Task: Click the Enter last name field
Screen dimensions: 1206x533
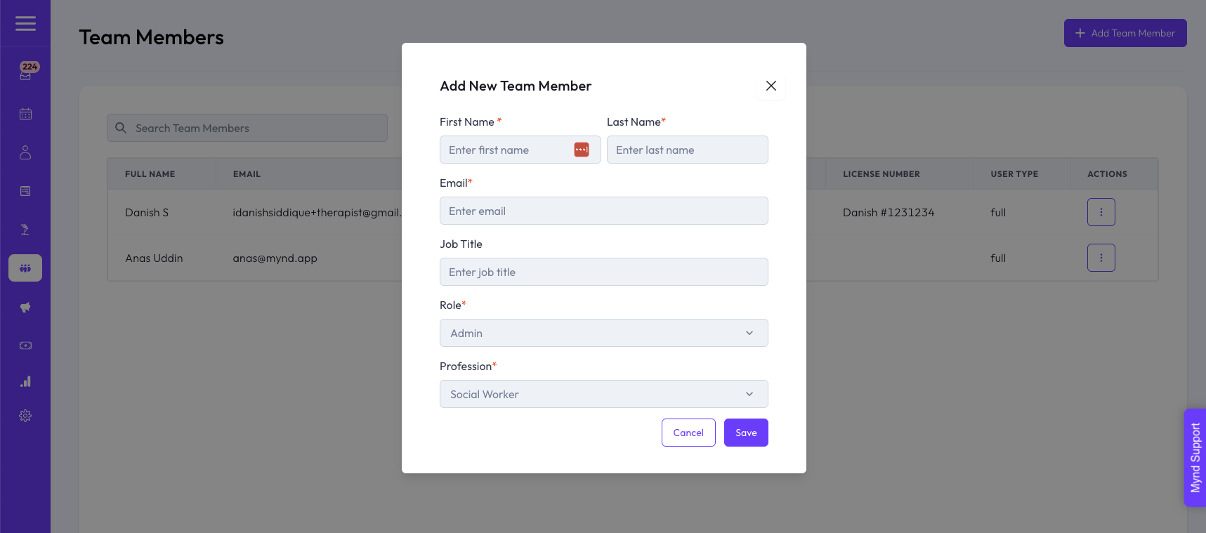Action: pos(687,150)
